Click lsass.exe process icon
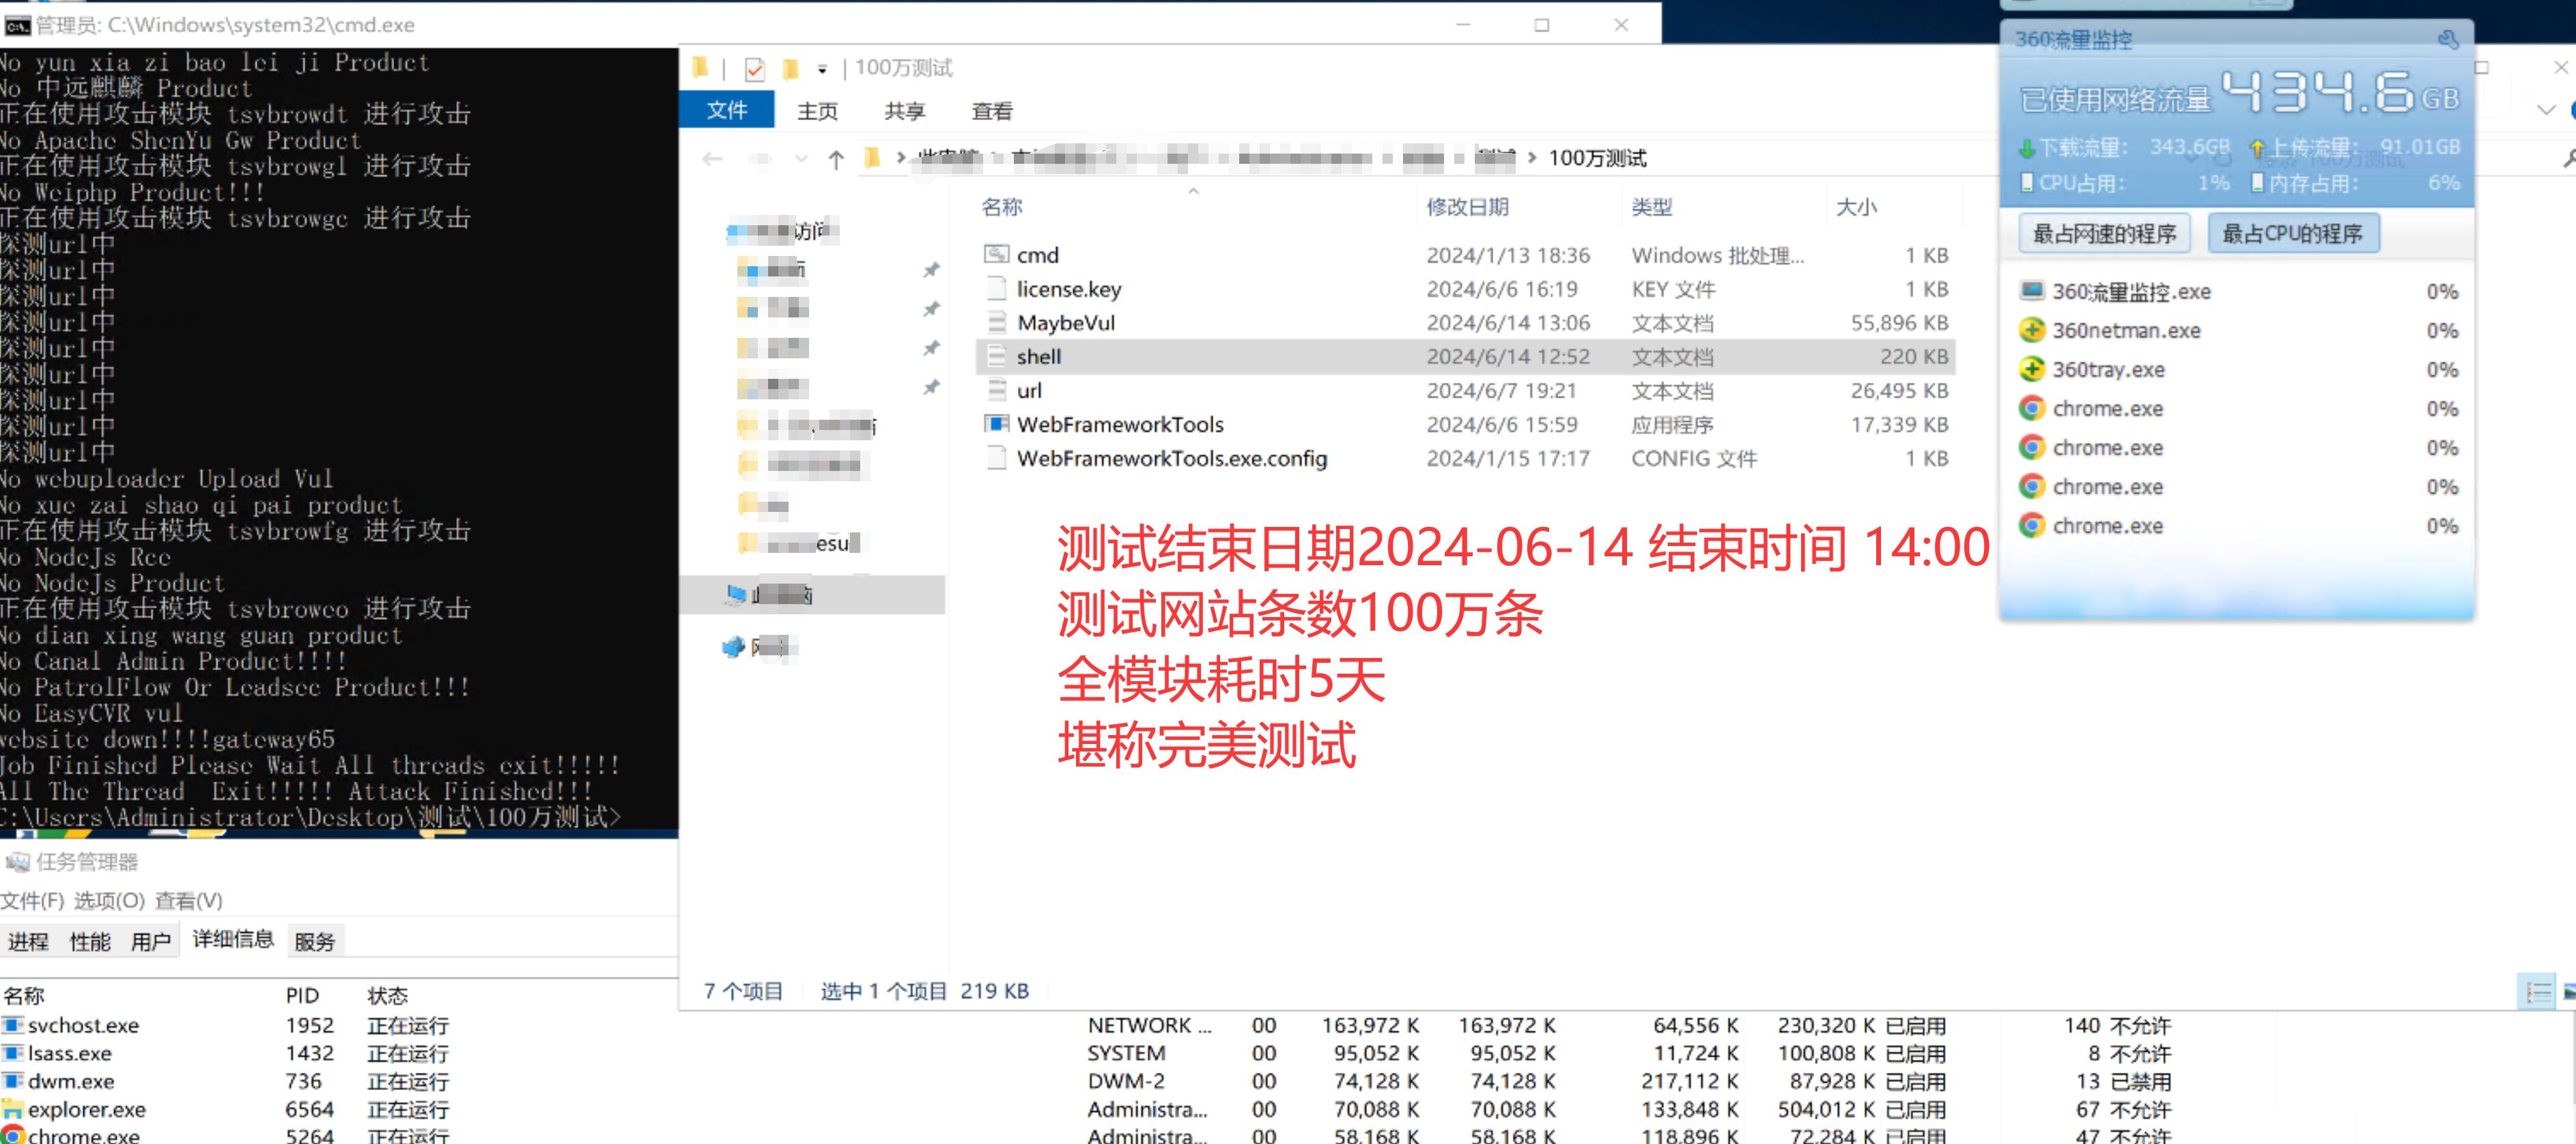The height and width of the screenshot is (1144, 2576). 13,1053
